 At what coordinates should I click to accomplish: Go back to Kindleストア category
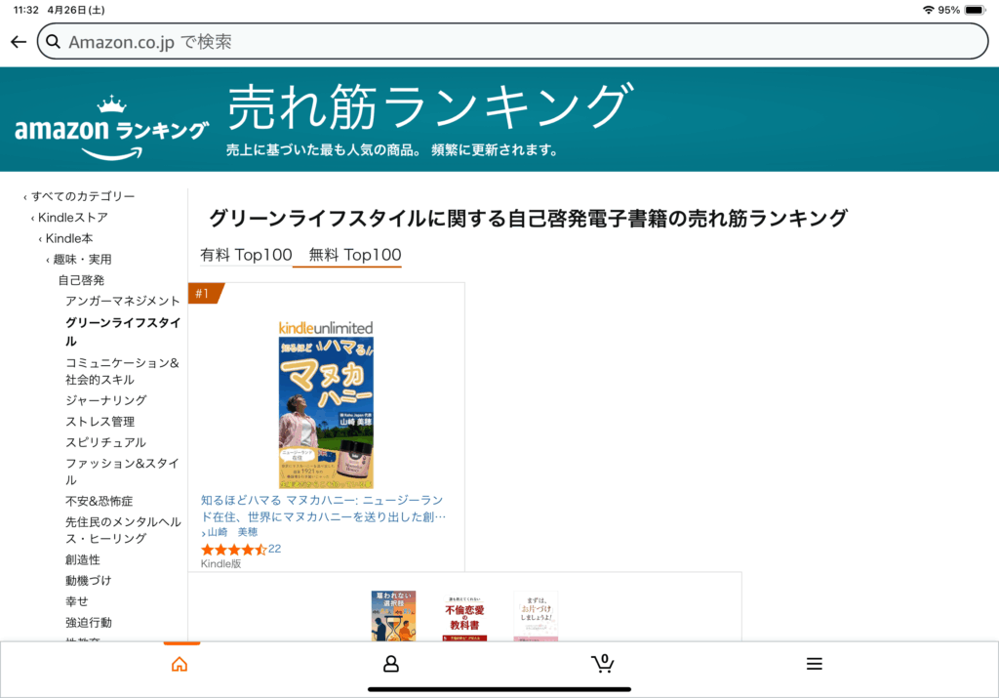pos(72,218)
